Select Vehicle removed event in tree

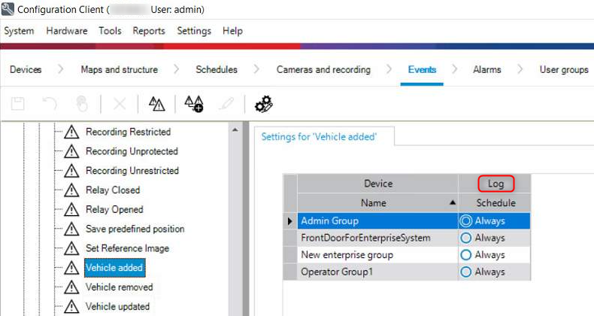(x=119, y=287)
